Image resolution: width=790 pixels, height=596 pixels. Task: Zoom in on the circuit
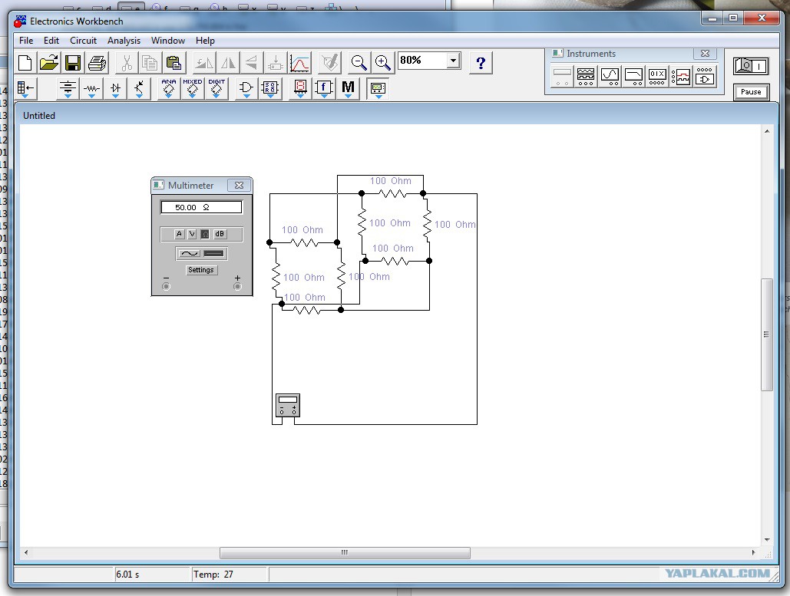tap(383, 63)
